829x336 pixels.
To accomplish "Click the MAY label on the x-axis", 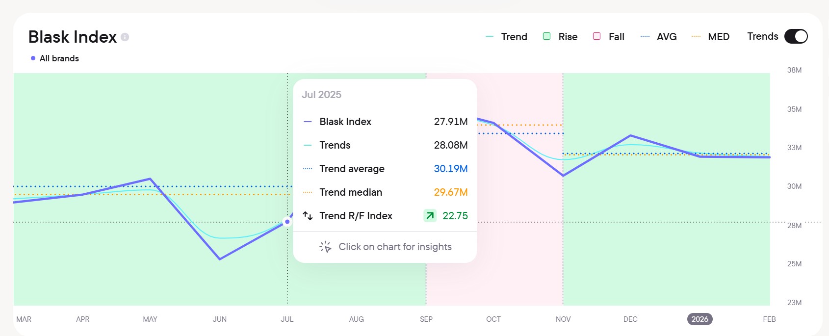I will [150, 319].
